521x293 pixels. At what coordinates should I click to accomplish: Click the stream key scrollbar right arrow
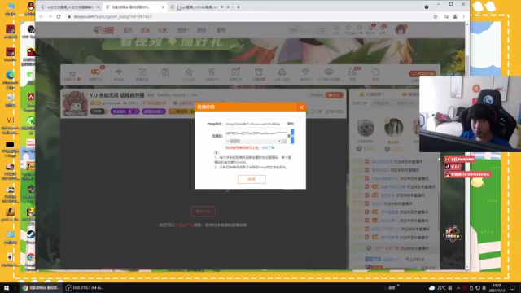pyautogui.click(x=279, y=141)
